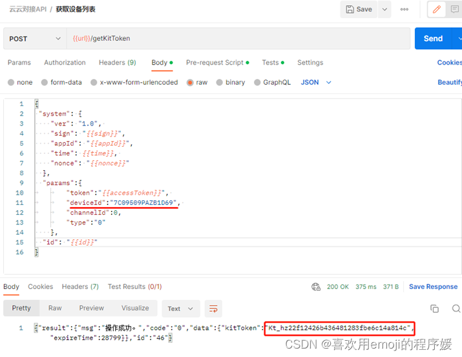This screenshot has width=462, height=357.
Task: Click the deviceId value 7C09509PAZB1D69
Action: pos(143,202)
